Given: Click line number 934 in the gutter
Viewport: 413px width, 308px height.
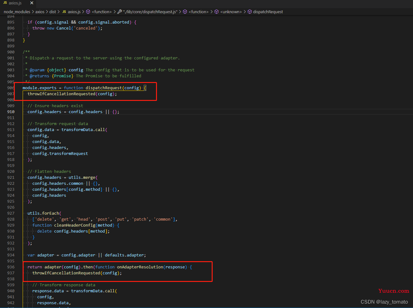Looking at the screenshot, I should (11, 255).
